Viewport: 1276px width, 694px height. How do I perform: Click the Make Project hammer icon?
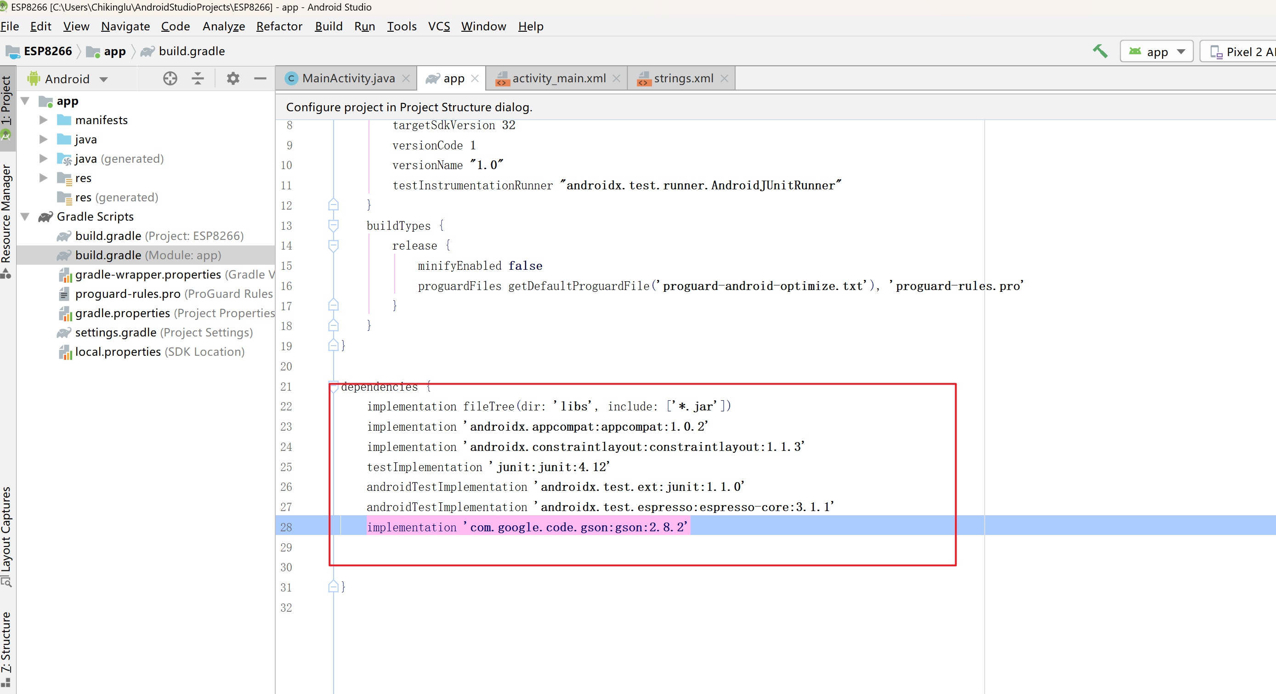pos(1100,51)
